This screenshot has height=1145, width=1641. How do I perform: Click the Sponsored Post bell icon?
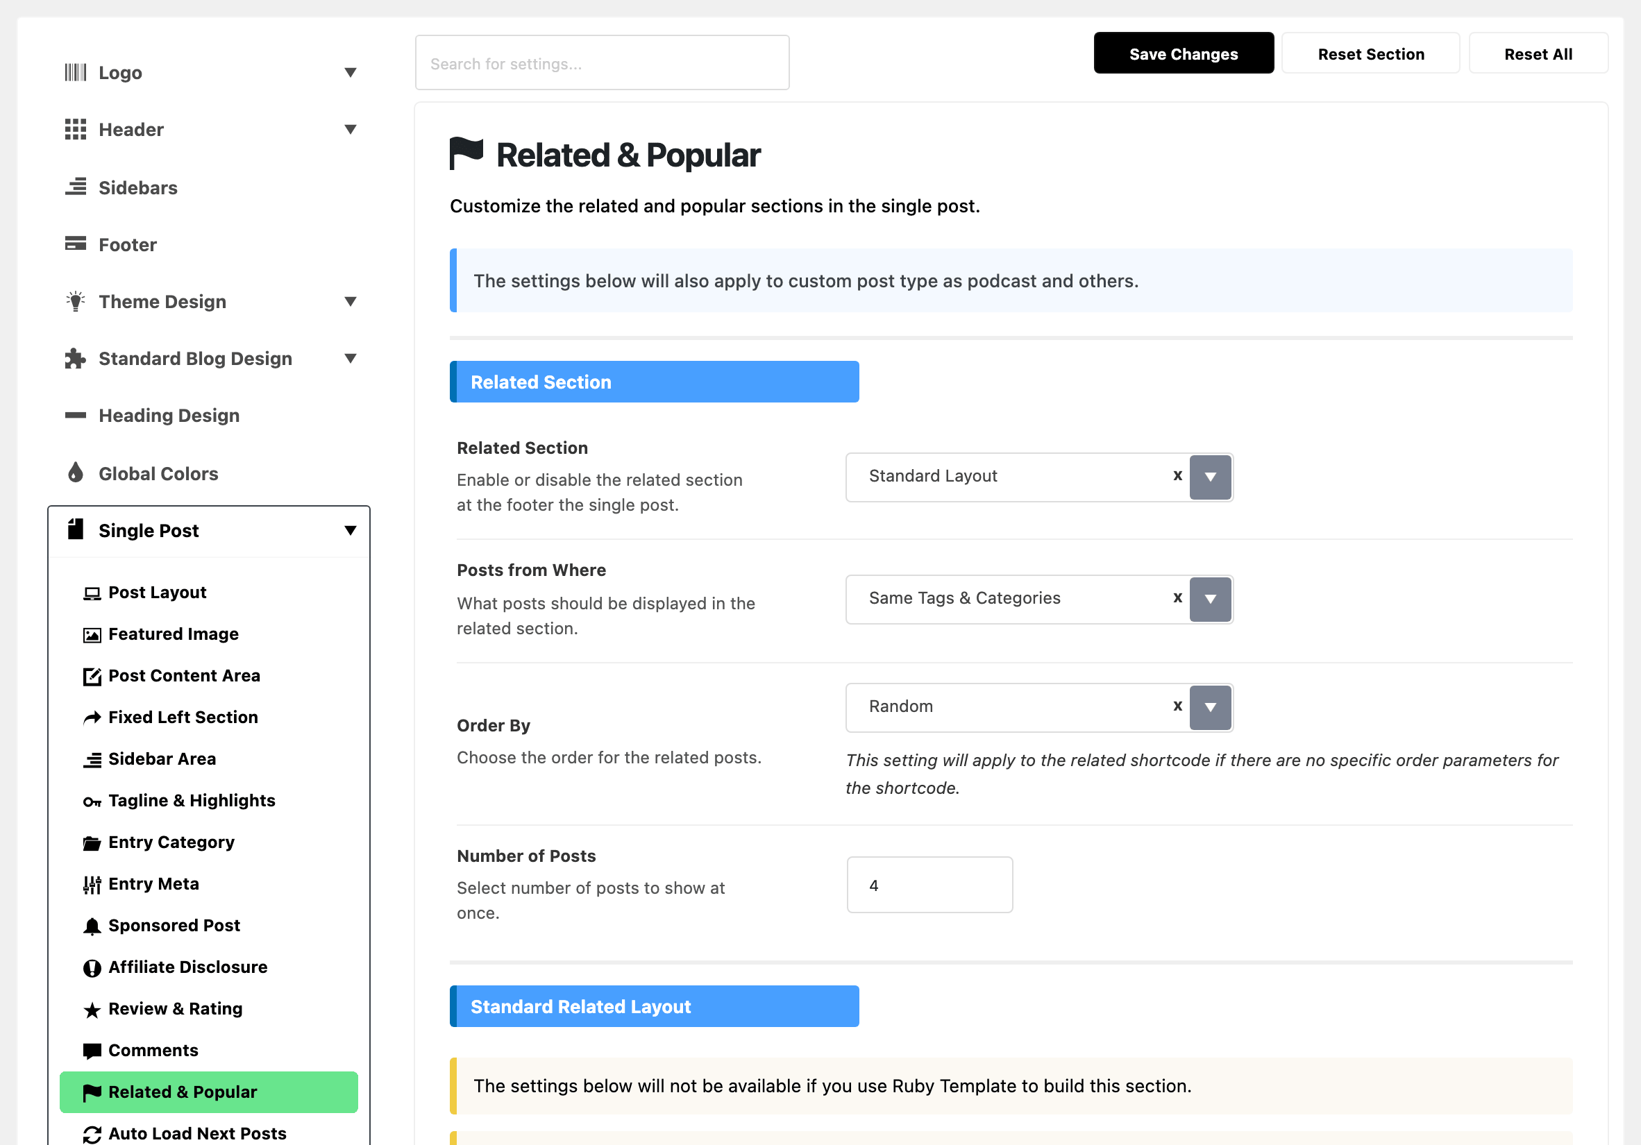tap(92, 926)
